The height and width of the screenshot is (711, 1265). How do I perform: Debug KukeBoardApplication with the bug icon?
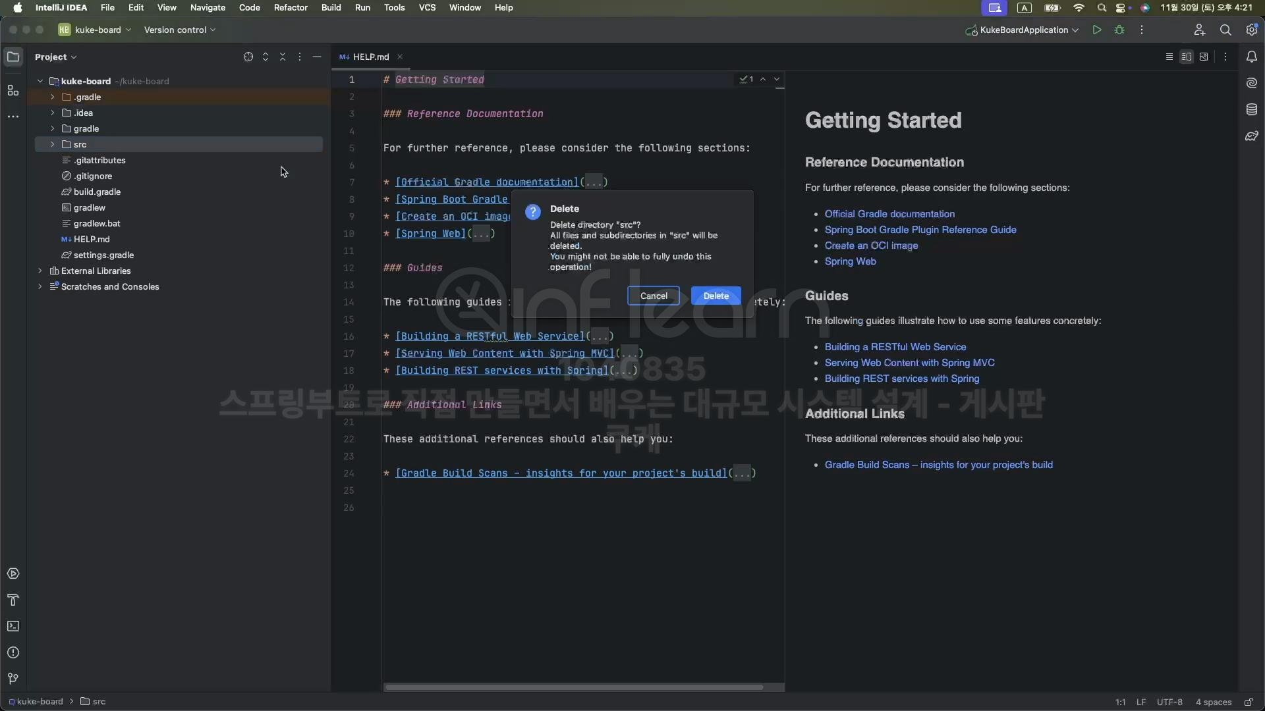(1119, 30)
